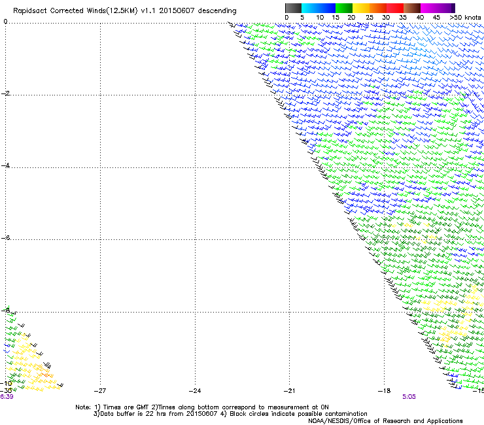
Task: Click the '10' label under the color bar
Action: pyautogui.click(x=320, y=18)
